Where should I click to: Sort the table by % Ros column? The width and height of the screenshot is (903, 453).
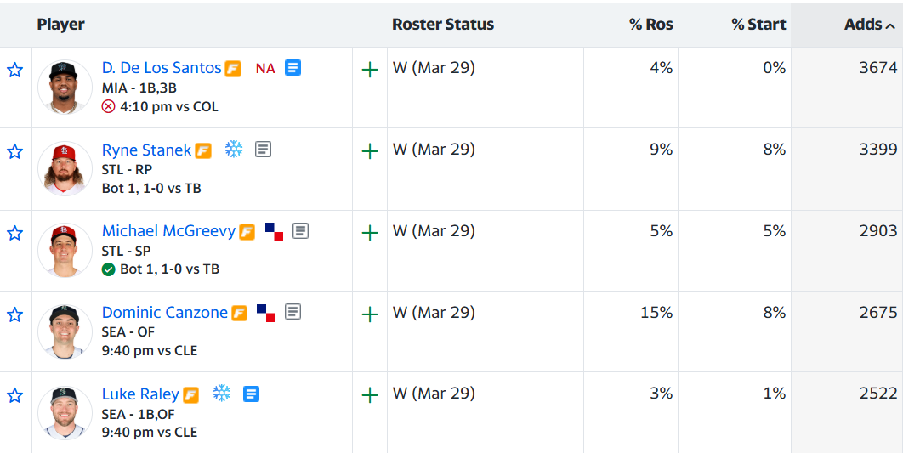click(650, 25)
